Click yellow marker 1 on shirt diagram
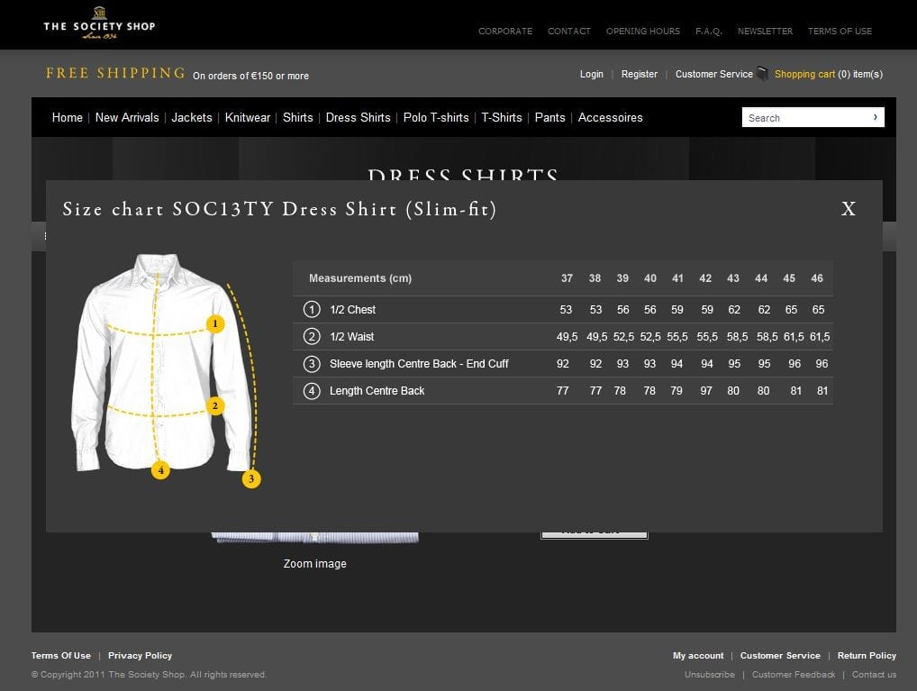The image size is (917, 691). click(215, 323)
